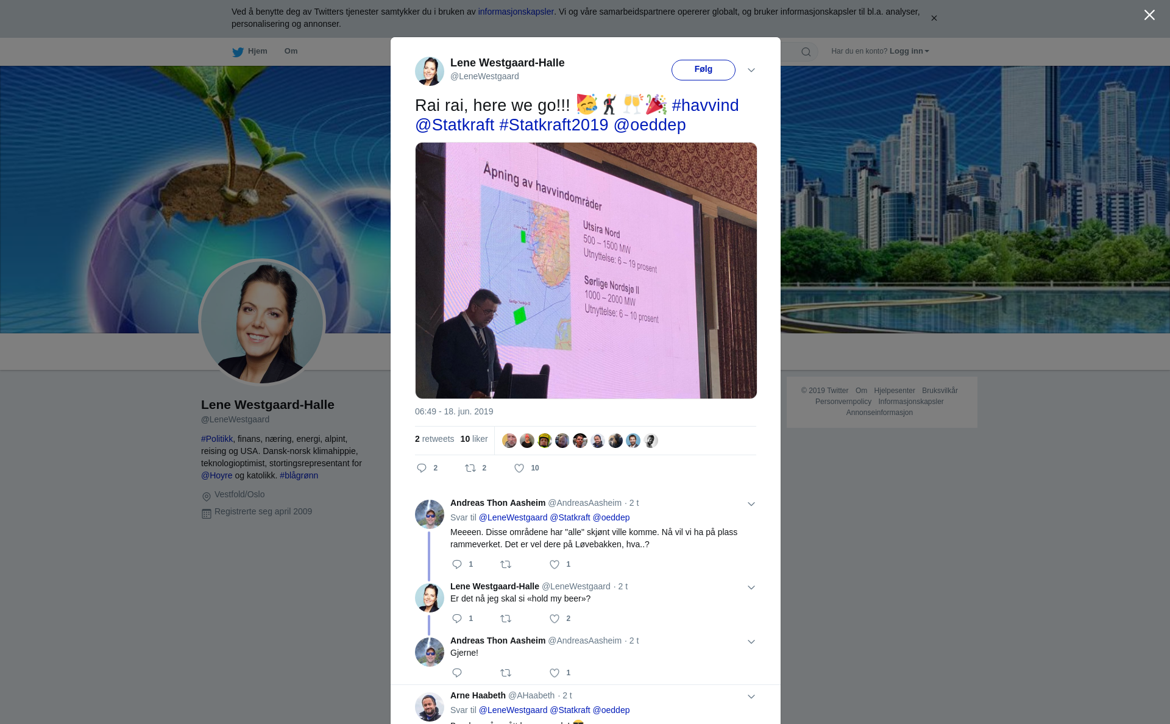Retweet the main tweet

click(x=470, y=468)
